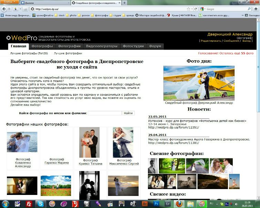Click the Редактировать profile link
This screenshot has height=208, width=260.
click(x=211, y=41)
